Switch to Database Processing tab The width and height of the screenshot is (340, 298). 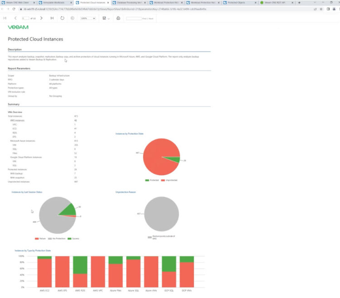pyautogui.click(x=129, y=3)
